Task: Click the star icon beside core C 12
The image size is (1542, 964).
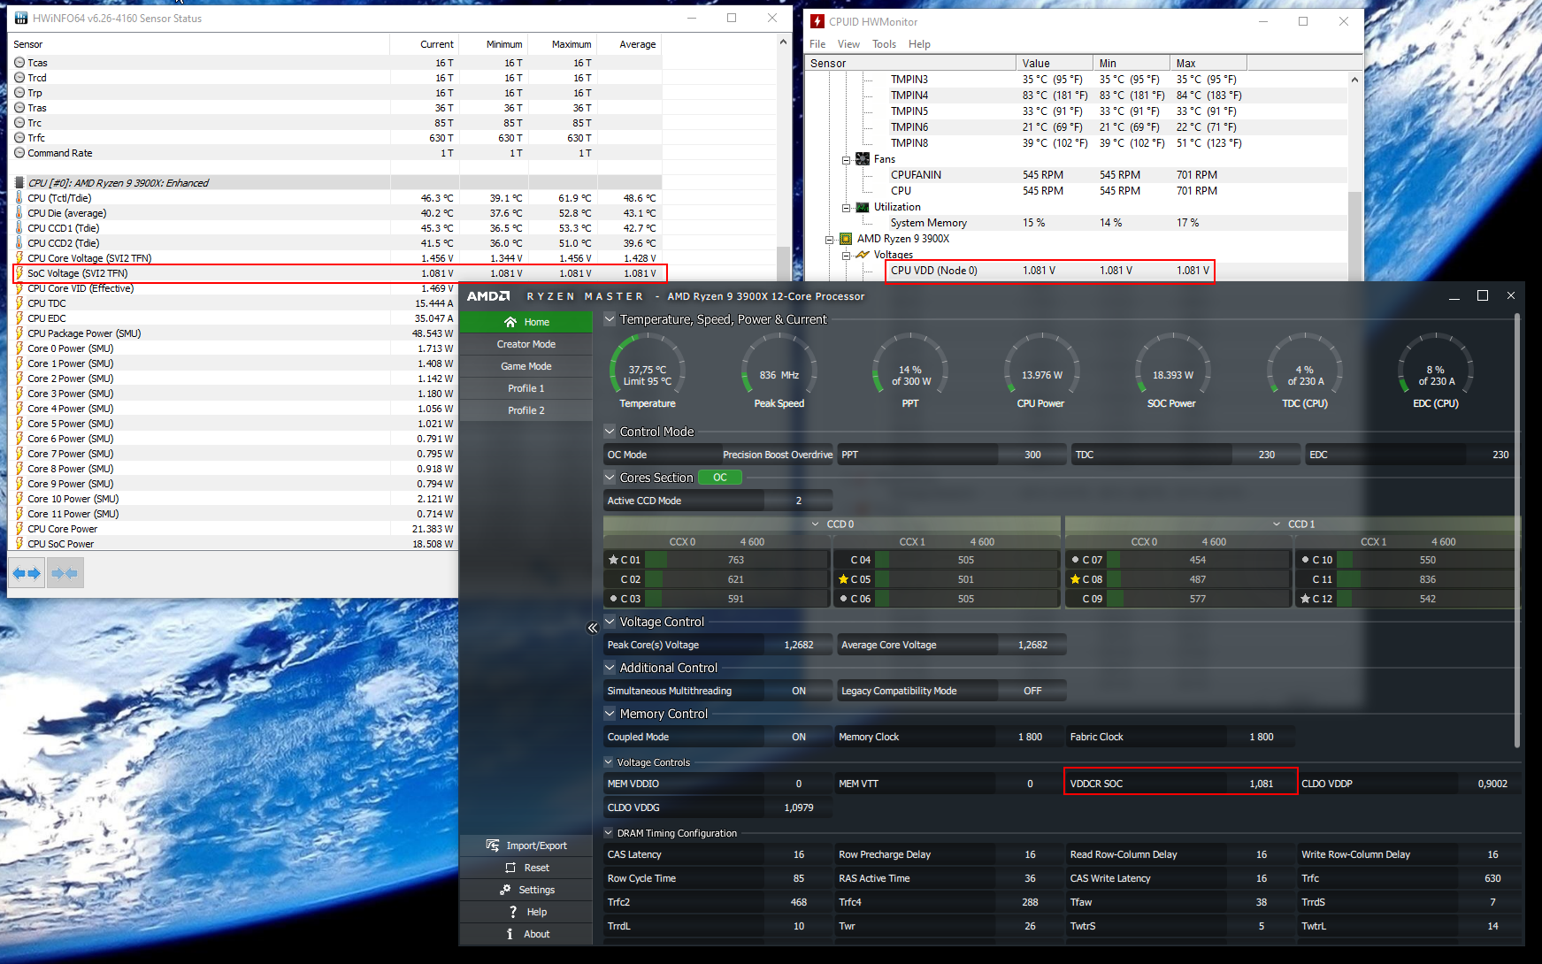Action: click(x=1305, y=599)
